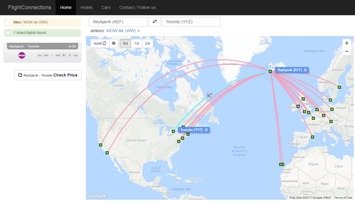Click the Google logo on the map
This screenshot has width=355, height=201.
[97, 196]
